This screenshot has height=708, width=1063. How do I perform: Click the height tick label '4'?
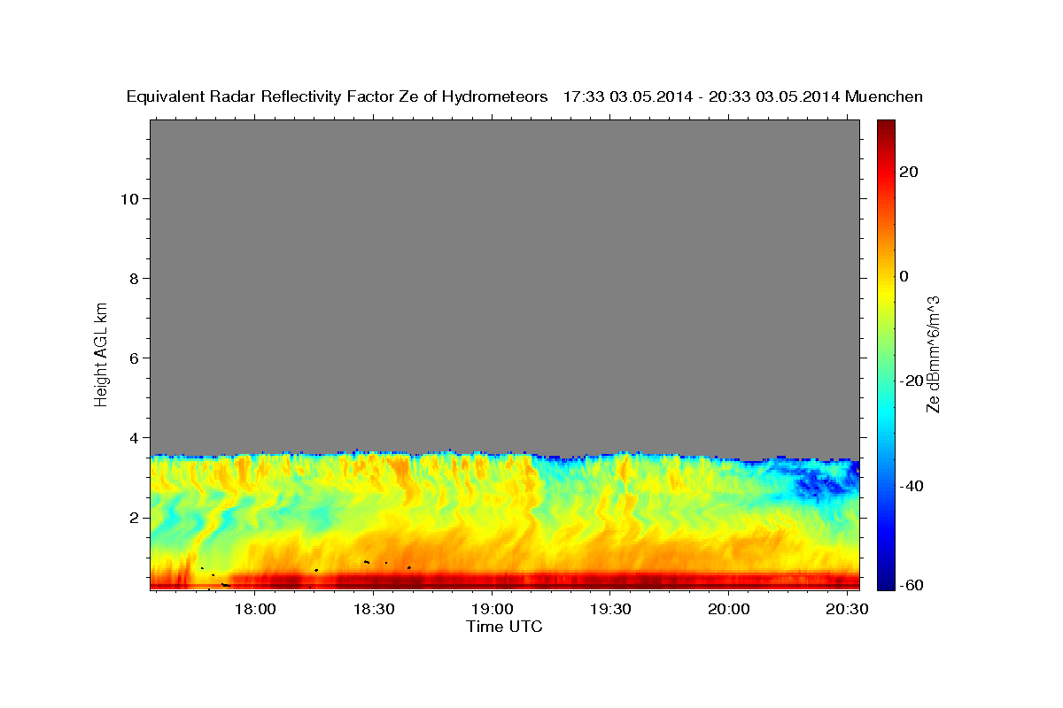tap(134, 437)
